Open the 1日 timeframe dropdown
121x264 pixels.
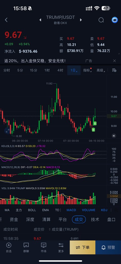pos(74,70)
